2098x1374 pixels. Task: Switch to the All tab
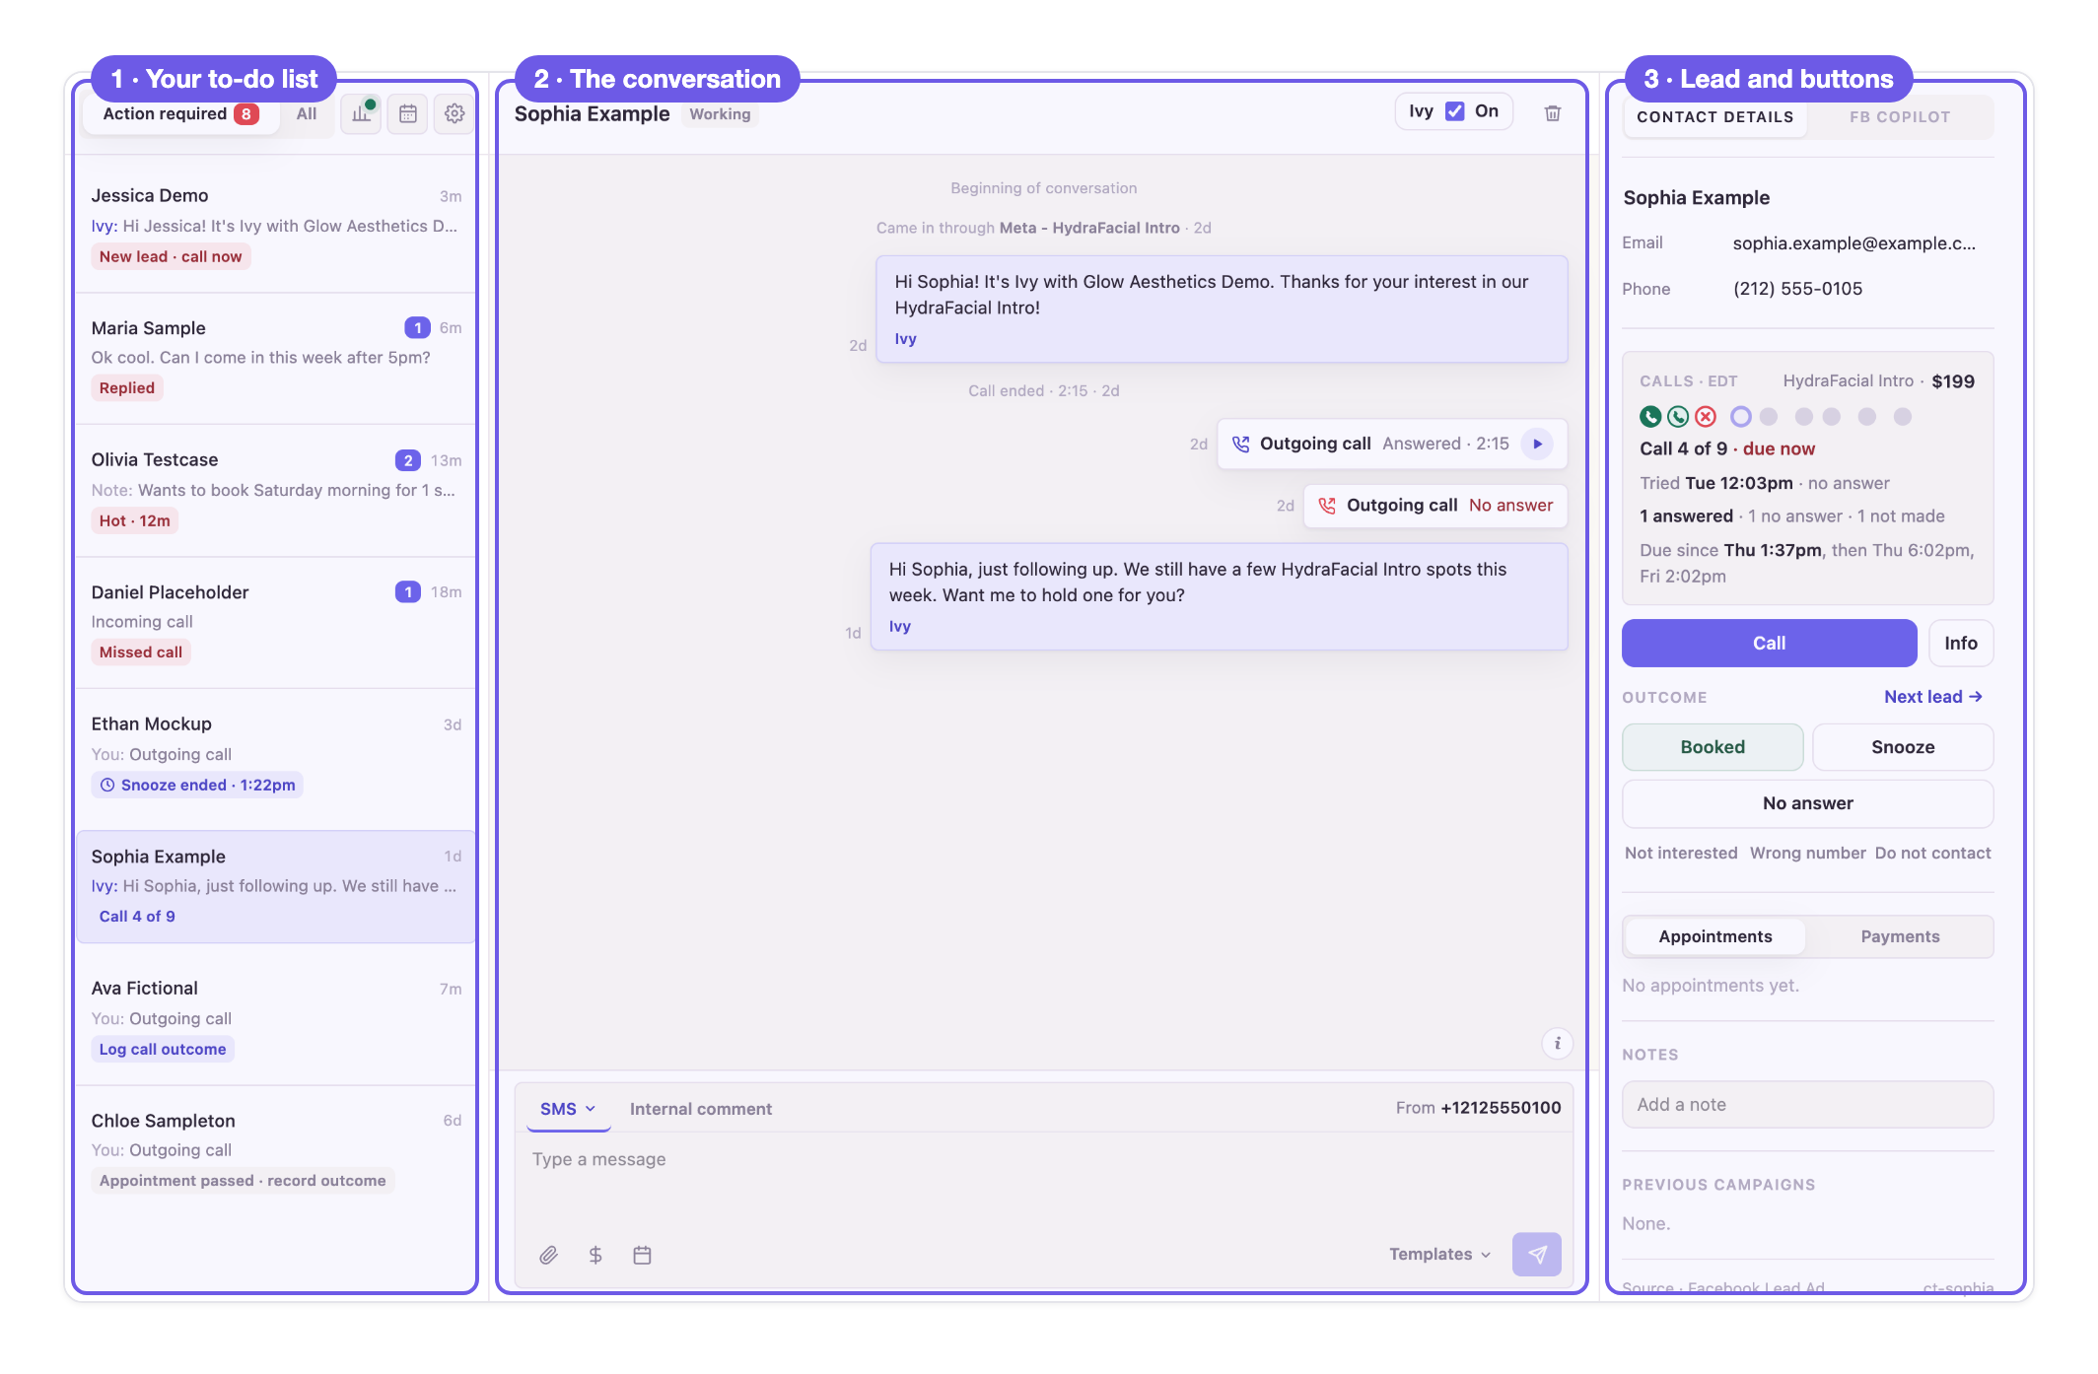[307, 114]
